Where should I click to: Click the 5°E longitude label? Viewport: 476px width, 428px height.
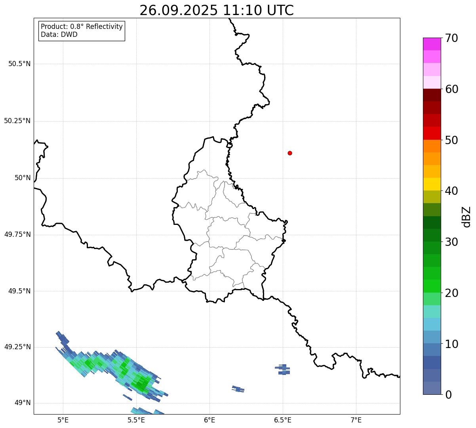tap(63, 420)
